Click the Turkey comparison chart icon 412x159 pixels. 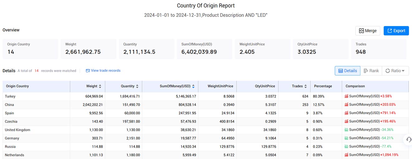[x=347, y=96]
